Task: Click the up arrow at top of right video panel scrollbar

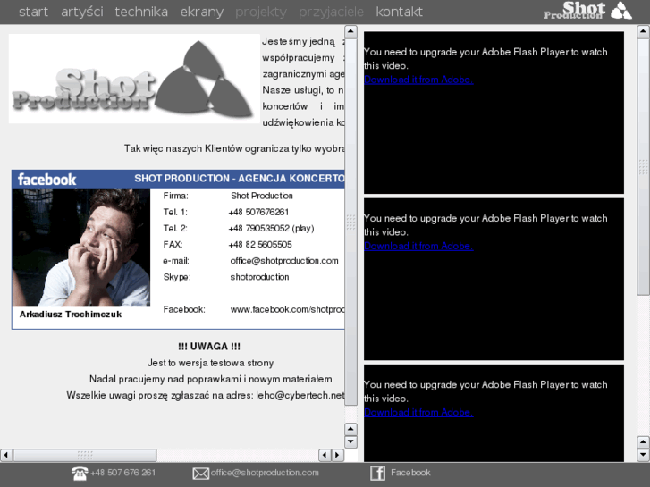Action: pos(643,31)
